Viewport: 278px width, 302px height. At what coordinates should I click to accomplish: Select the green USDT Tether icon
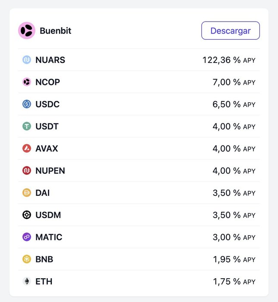coord(27,126)
